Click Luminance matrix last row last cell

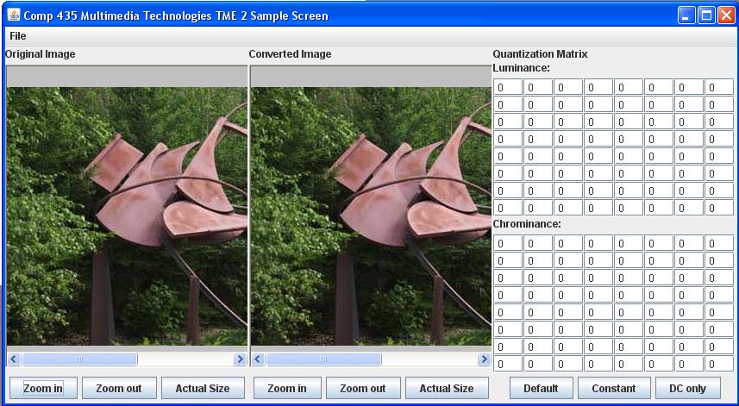(719, 208)
